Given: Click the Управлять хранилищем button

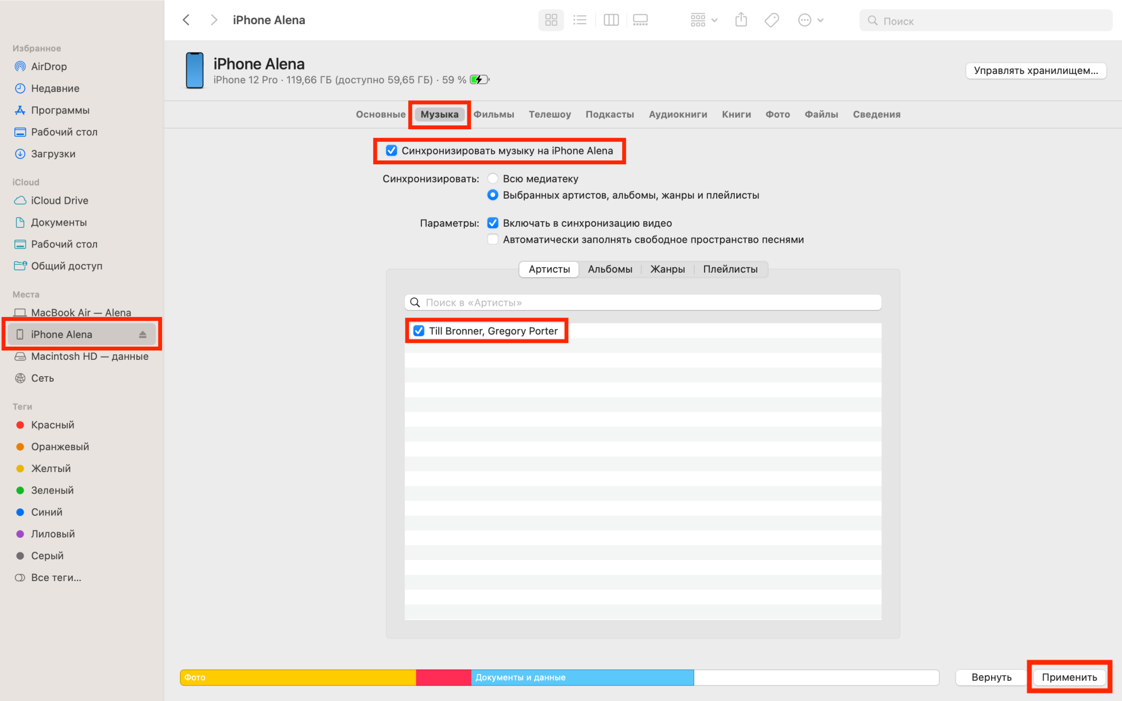Looking at the screenshot, I should click(x=1035, y=71).
